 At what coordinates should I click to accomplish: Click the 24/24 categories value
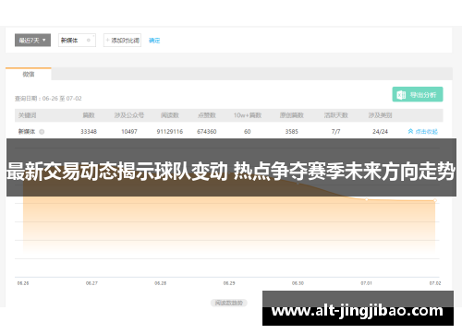[380, 132]
